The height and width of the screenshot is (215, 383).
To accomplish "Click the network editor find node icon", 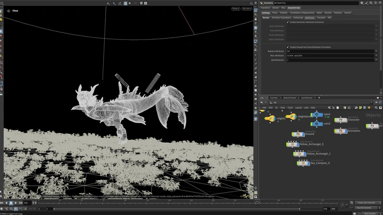I will tap(376, 107).
